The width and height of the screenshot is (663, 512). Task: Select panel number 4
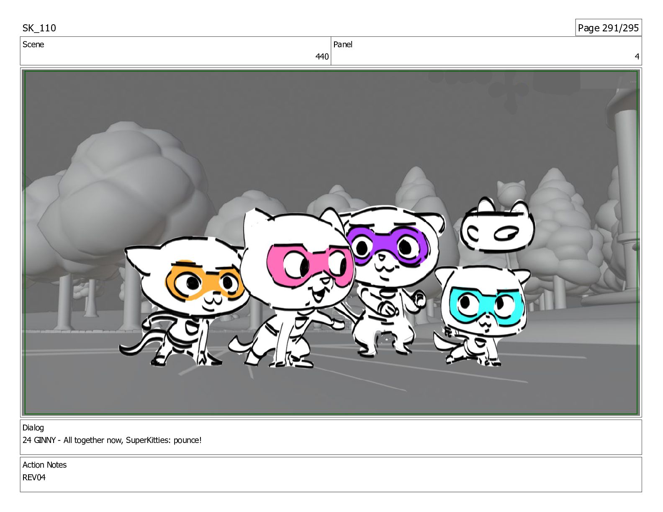[x=637, y=56]
